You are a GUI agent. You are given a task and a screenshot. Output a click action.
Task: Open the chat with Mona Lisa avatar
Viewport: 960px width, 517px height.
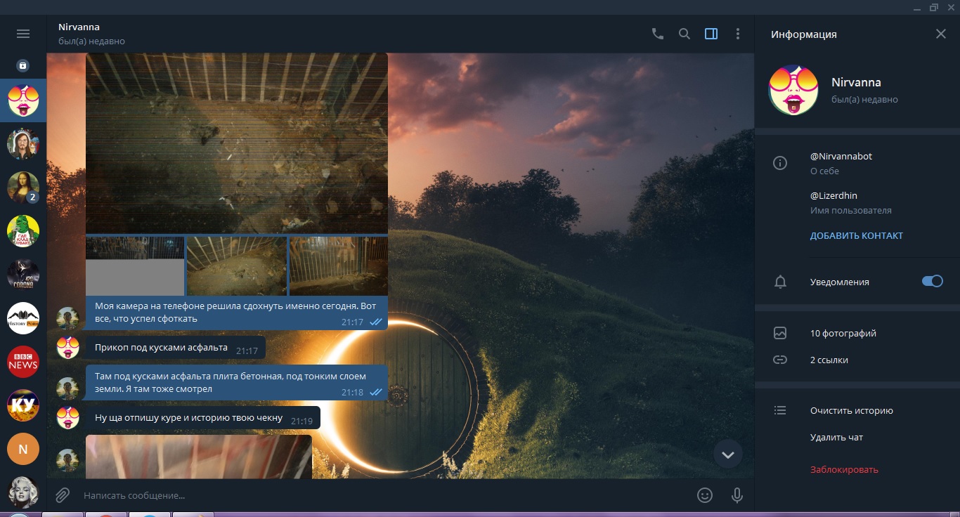click(x=23, y=188)
